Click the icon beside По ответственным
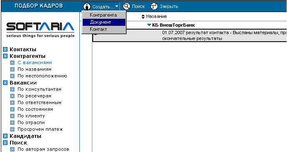This screenshot has height=152, width=287. 12,103
